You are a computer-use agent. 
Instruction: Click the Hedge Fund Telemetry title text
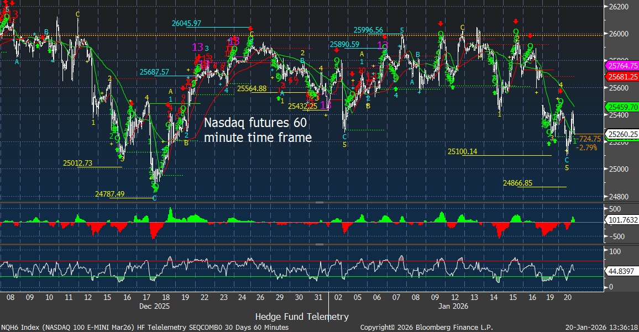click(302, 317)
